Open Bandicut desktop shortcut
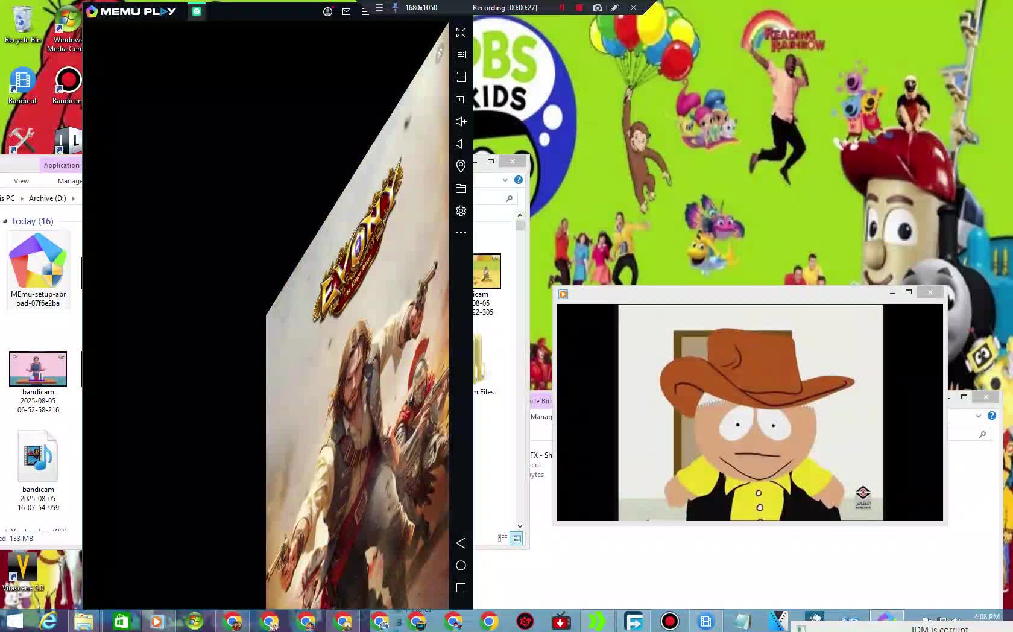The width and height of the screenshot is (1013, 632). [x=22, y=86]
